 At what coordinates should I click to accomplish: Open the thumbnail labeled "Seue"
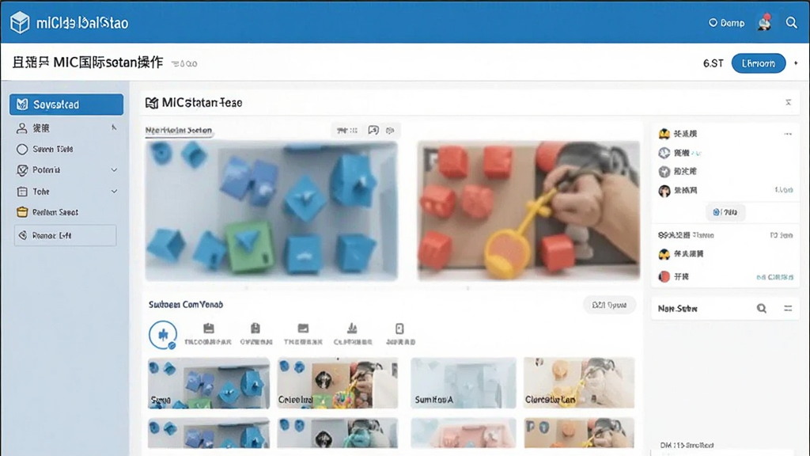click(x=209, y=383)
